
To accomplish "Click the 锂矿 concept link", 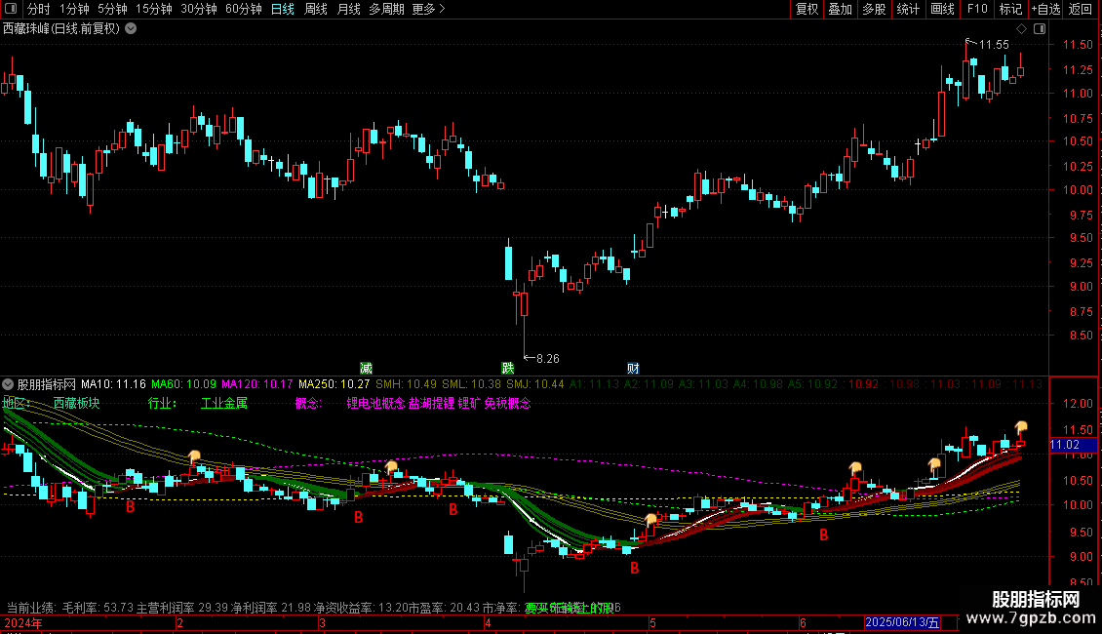I will click(469, 404).
